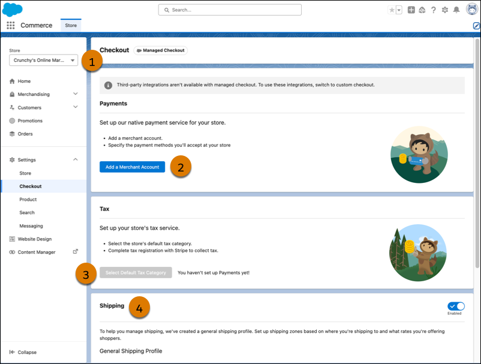Open Content Manager link
The image size is (481, 364).
coord(37,252)
